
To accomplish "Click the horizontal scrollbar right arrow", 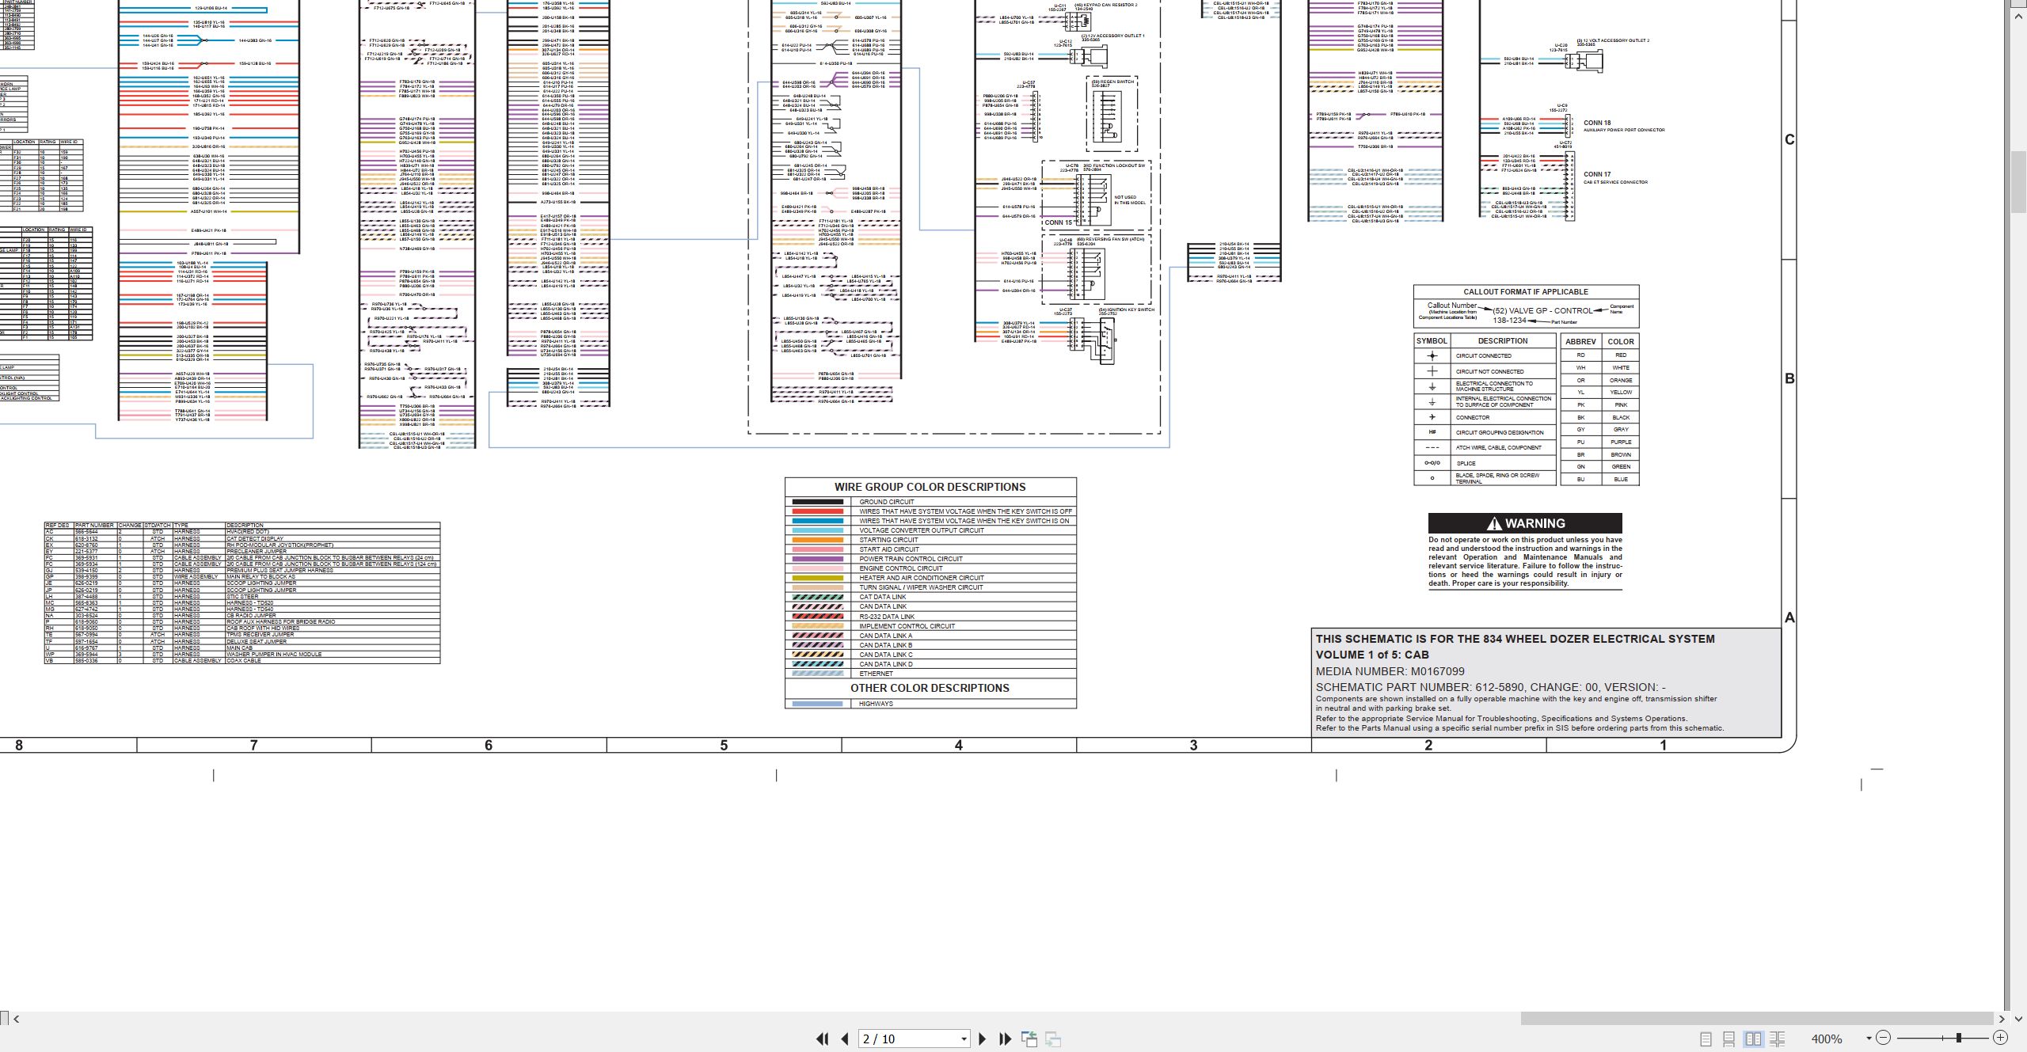I will pos(2002,1019).
